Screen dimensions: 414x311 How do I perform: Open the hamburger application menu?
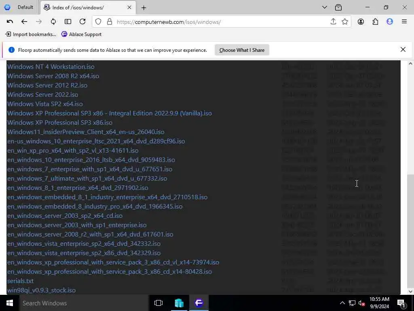(x=404, y=22)
